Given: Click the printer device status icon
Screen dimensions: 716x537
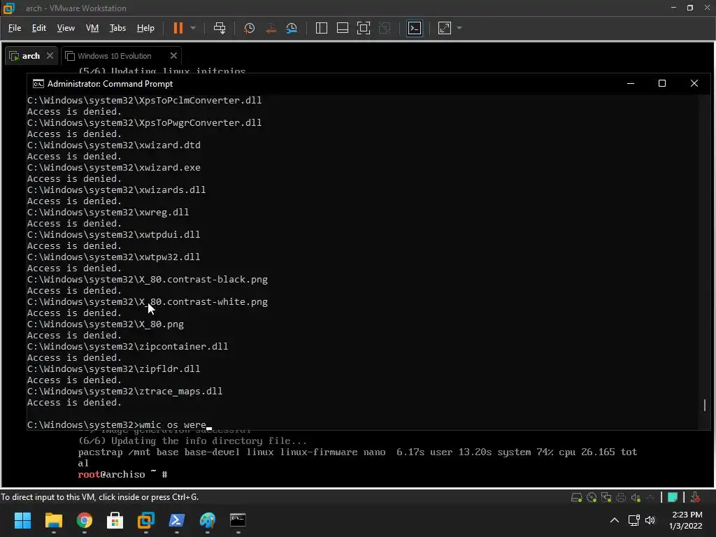Looking at the screenshot, I should click(x=621, y=497).
